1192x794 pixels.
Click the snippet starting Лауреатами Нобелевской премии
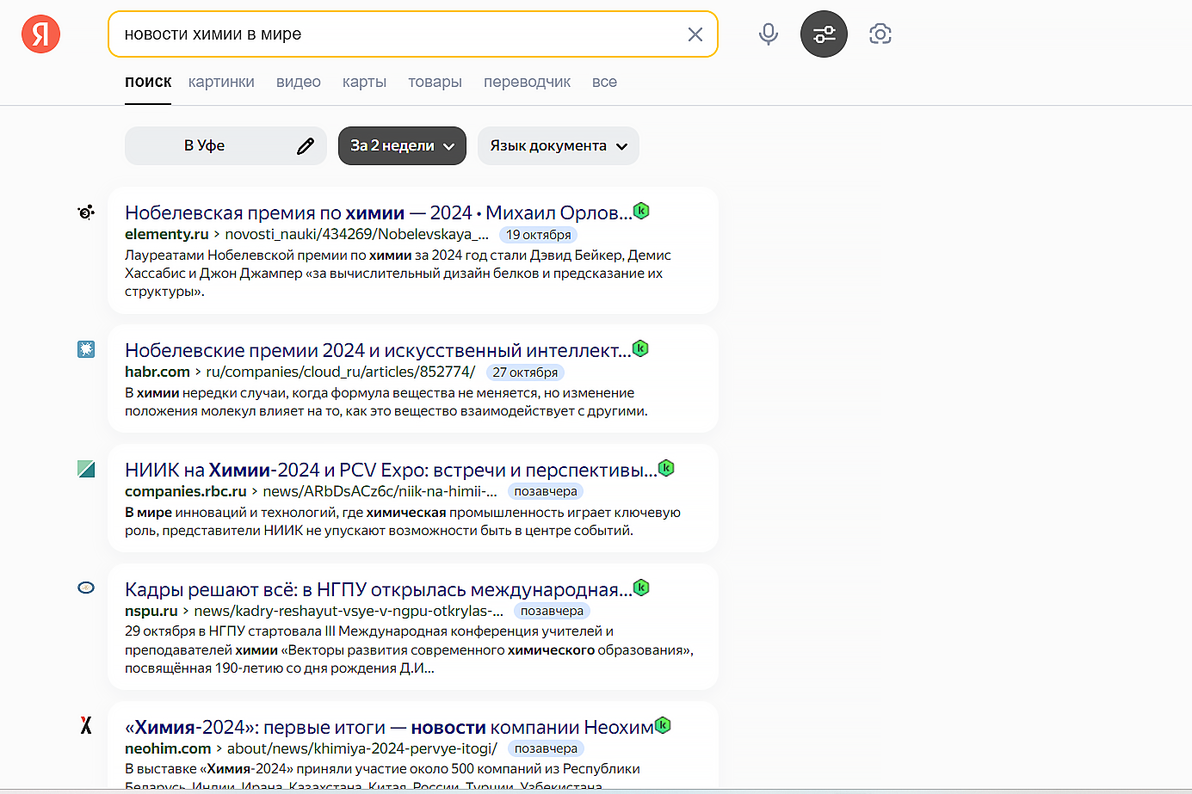click(x=398, y=273)
